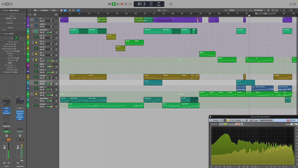The height and width of the screenshot is (168, 298).
Task: Collapse the rhythm track stack triangle
Action: coord(31,25)
